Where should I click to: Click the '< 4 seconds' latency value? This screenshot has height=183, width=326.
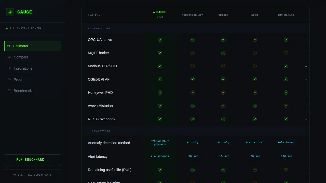(x=160, y=156)
